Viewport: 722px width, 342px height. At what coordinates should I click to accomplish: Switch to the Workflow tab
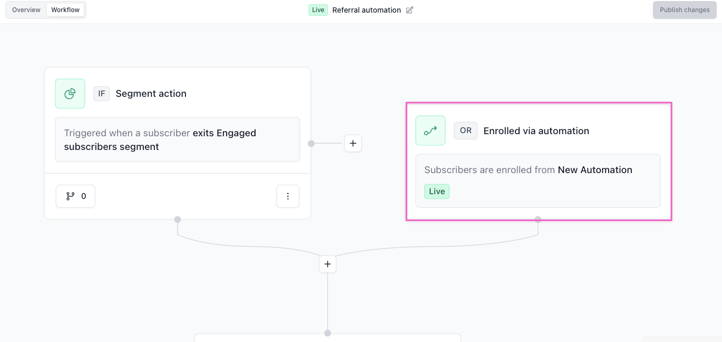click(65, 10)
